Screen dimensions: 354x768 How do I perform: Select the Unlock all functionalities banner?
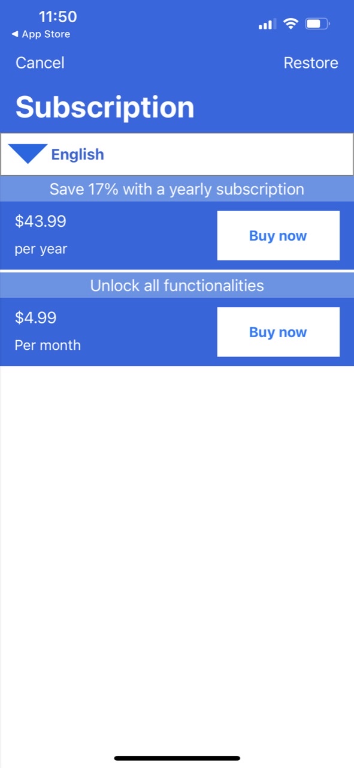point(177,286)
